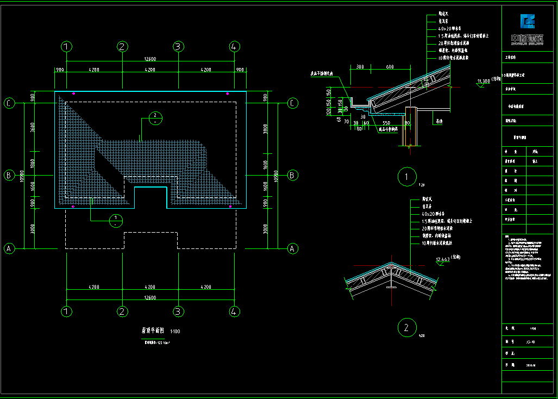This screenshot has height=399, width=558.
Task: Select the 3600 dimension text
Action: (x=33, y=127)
